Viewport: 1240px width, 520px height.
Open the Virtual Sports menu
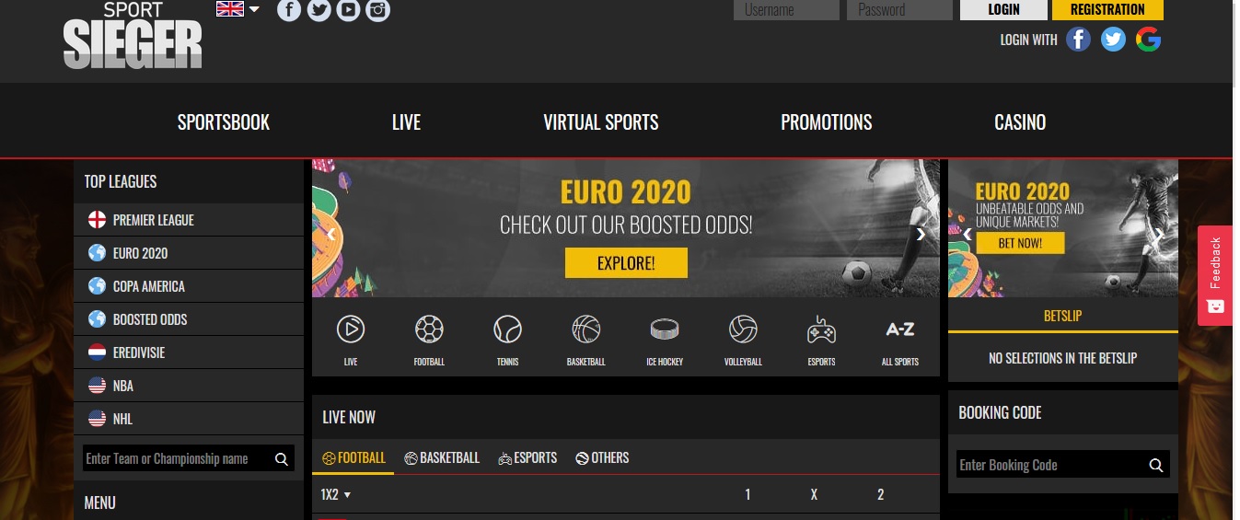pyautogui.click(x=601, y=121)
